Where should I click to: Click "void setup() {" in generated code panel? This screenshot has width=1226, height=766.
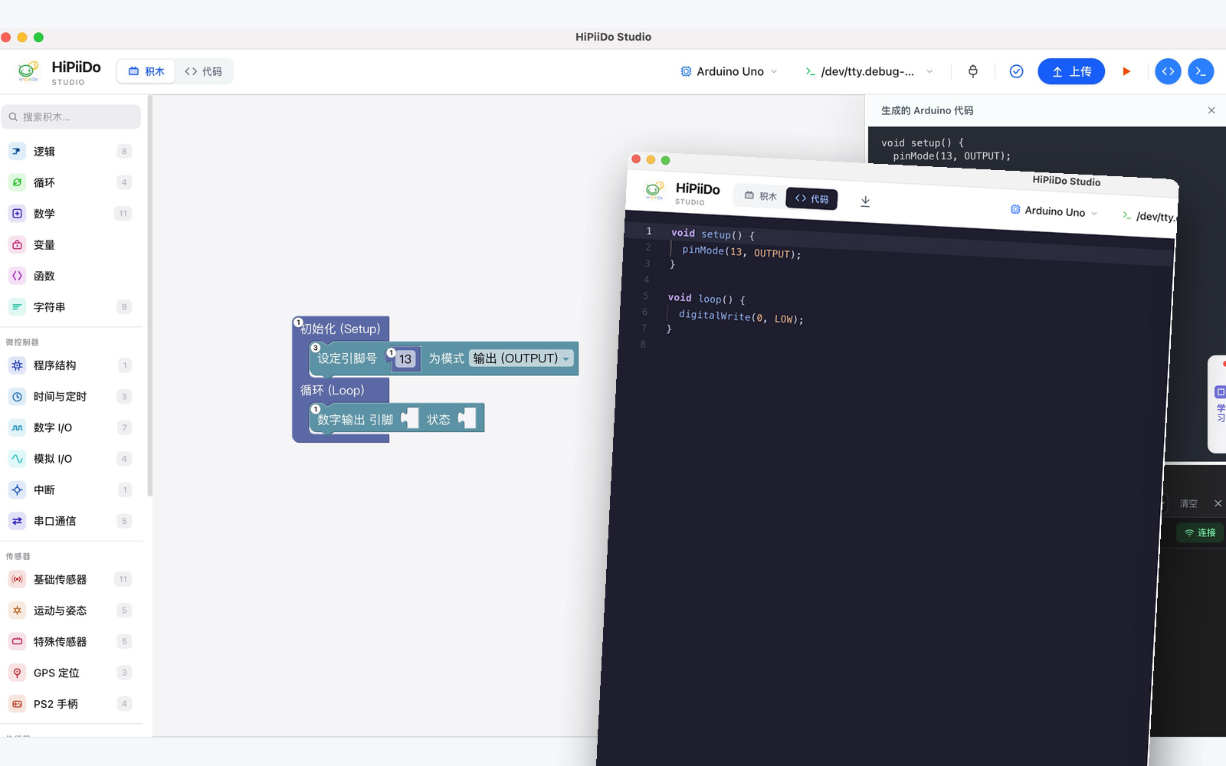coord(923,142)
